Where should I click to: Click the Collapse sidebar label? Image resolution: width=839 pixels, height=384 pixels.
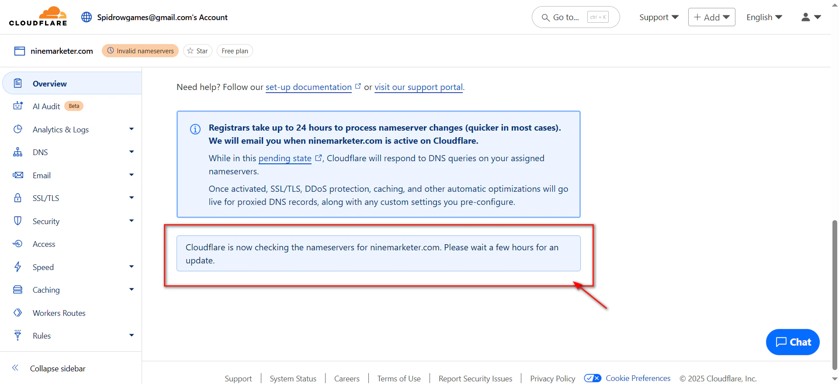pyautogui.click(x=58, y=368)
